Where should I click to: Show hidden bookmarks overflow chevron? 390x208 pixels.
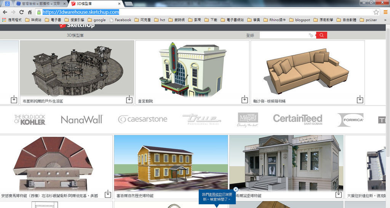pos(385,20)
